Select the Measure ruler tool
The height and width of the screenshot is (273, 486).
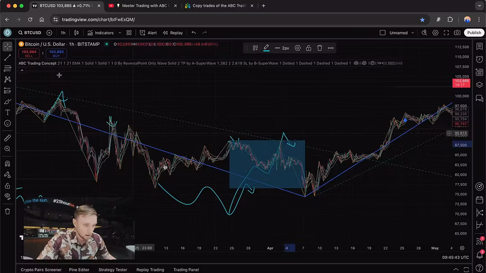[8, 138]
